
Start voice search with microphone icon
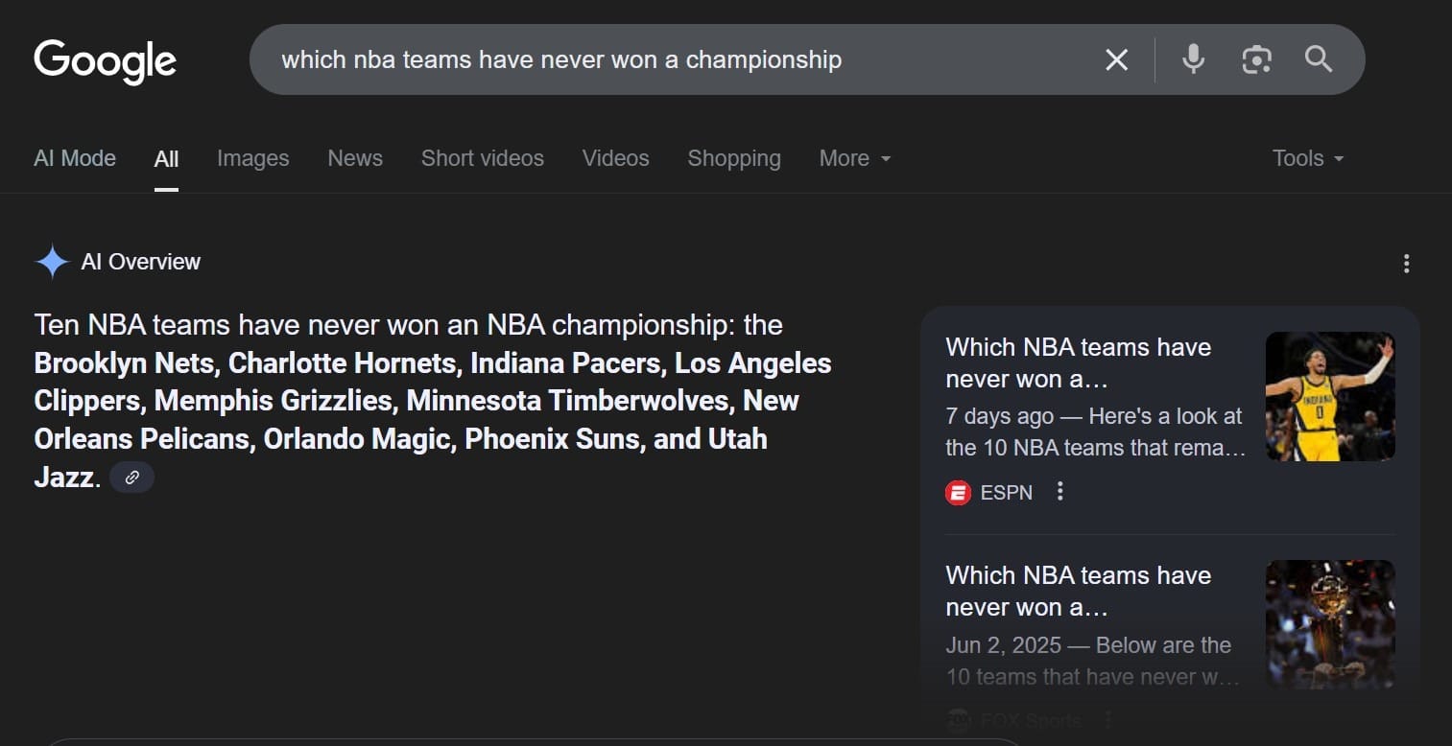(x=1193, y=59)
